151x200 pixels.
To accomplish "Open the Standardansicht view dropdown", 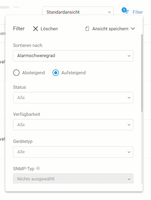I will tap(78, 11).
